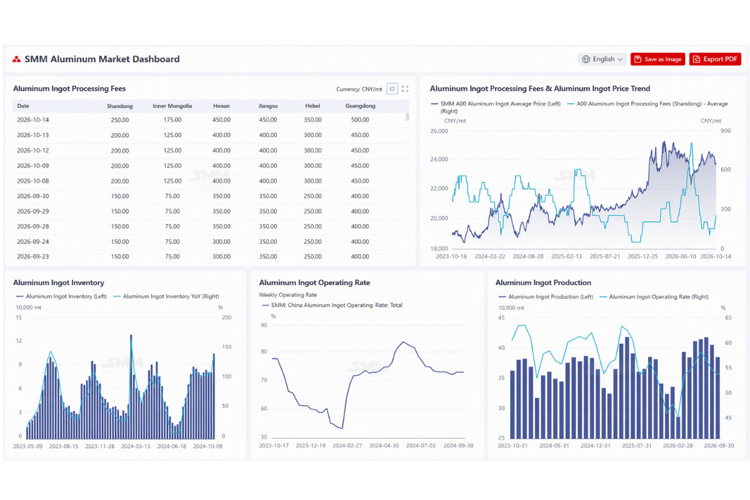Screen dimensions: 750x500
Task: Click the Weekly Operating Rate subtitle
Action: 287,294
